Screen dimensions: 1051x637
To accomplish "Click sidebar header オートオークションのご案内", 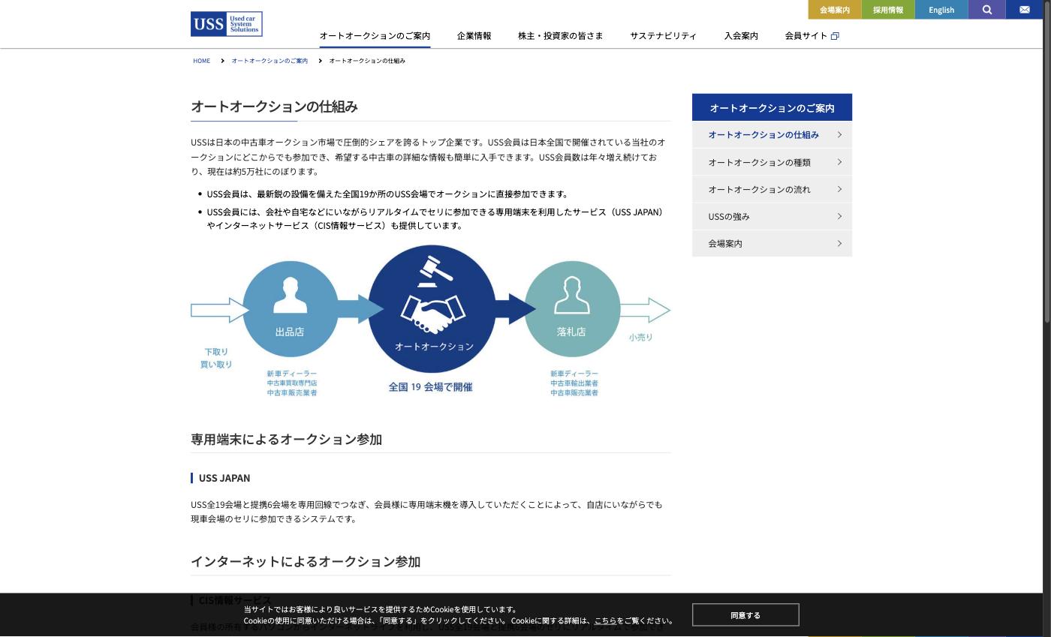I will pos(772,107).
